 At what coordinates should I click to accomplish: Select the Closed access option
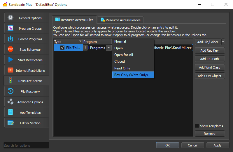point(133,62)
